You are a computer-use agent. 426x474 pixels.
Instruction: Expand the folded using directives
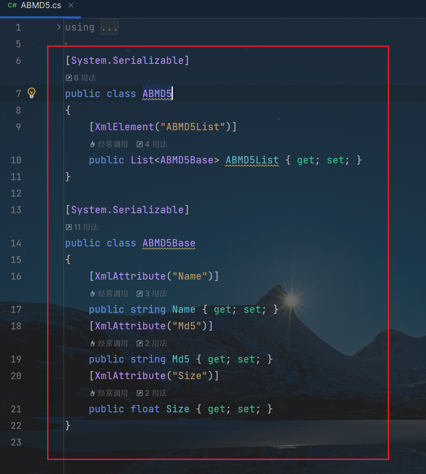[x=59, y=27]
